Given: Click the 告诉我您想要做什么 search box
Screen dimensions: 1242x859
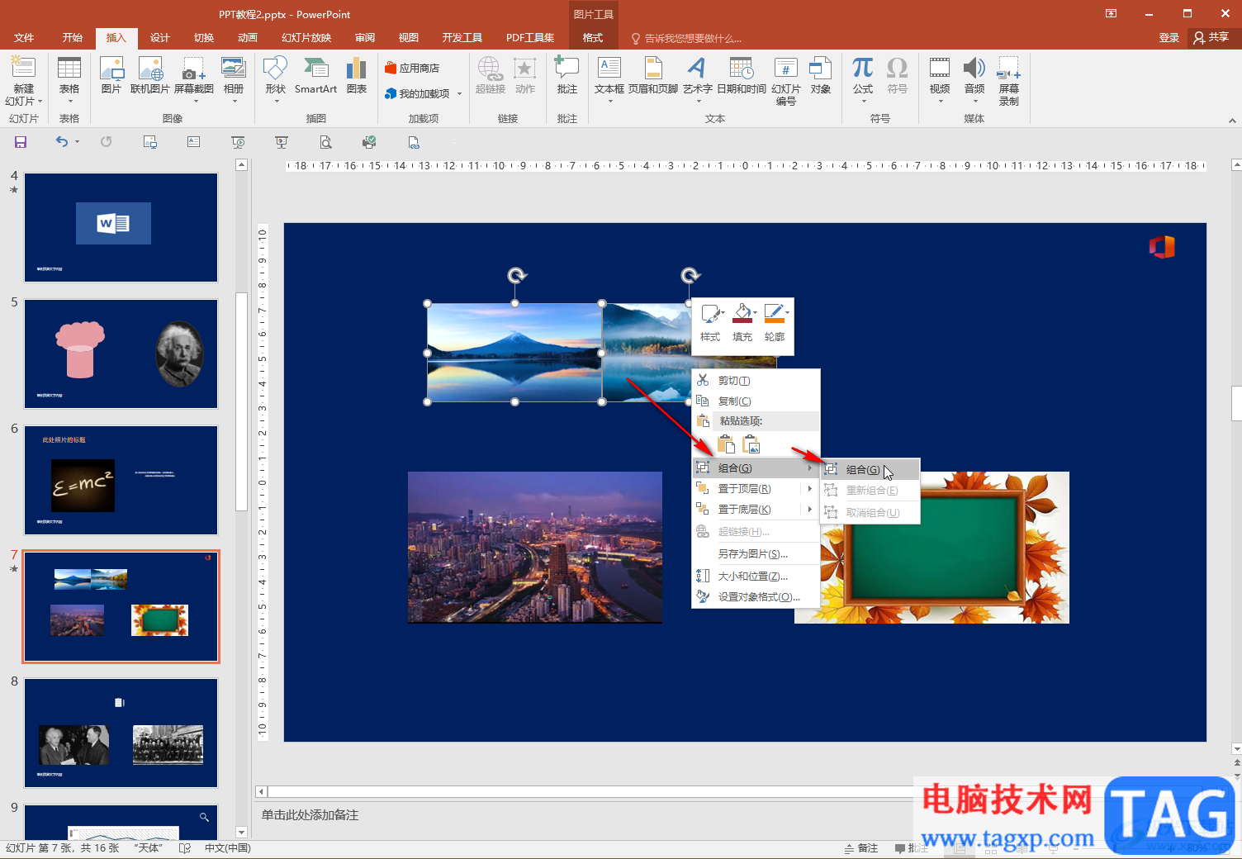Looking at the screenshot, I should (687, 38).
